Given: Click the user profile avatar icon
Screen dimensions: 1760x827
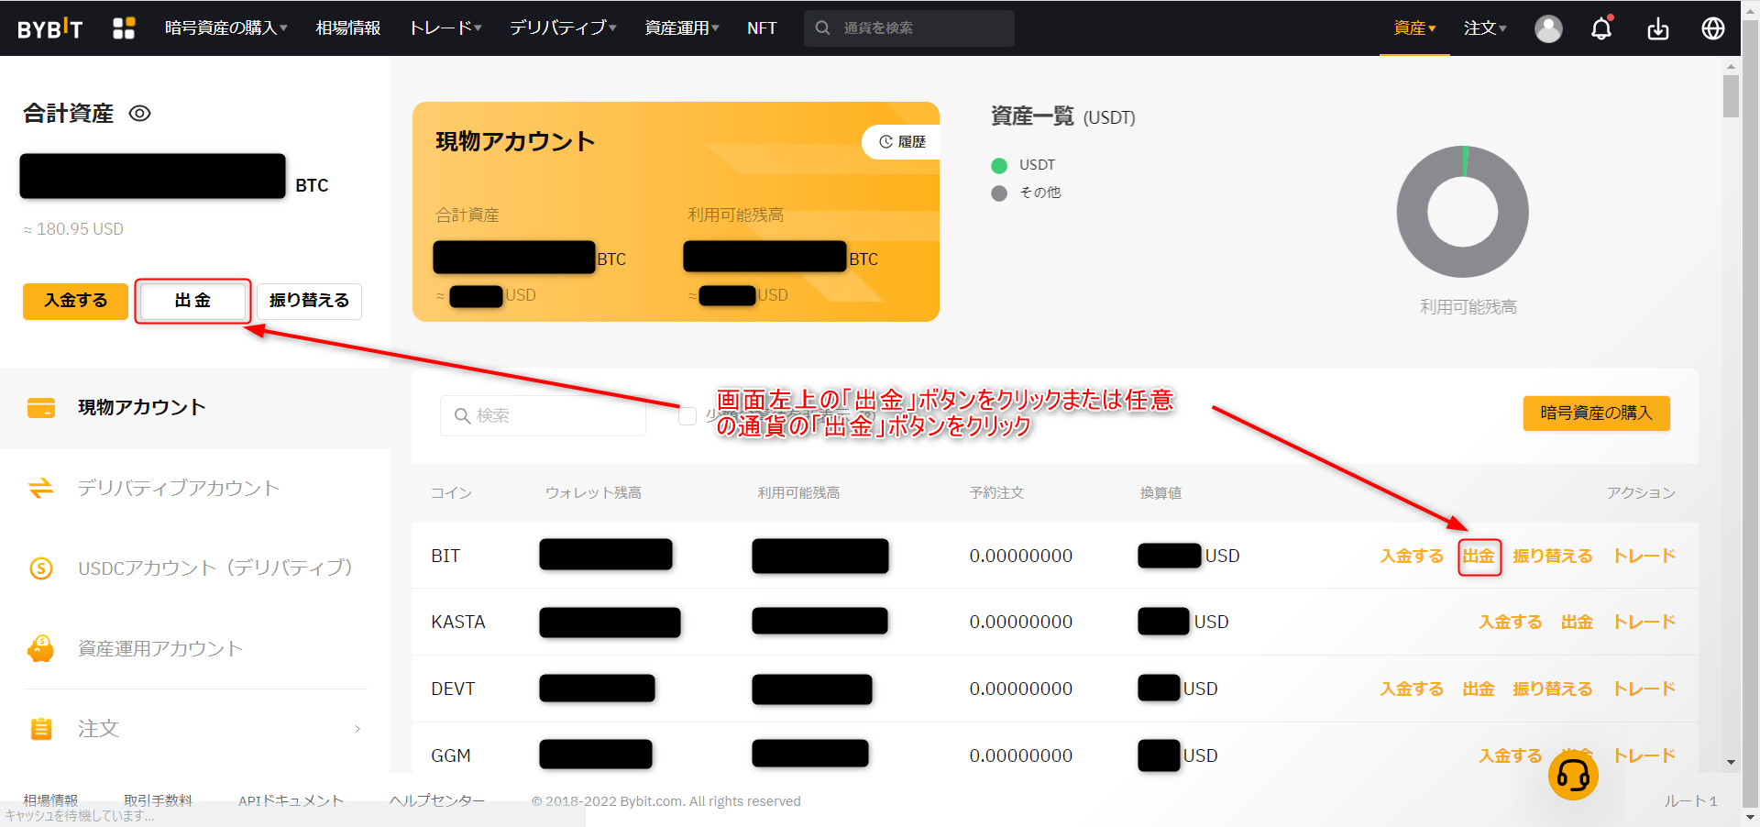Looking at the screenshot, I should click(x=1548, y=28).
